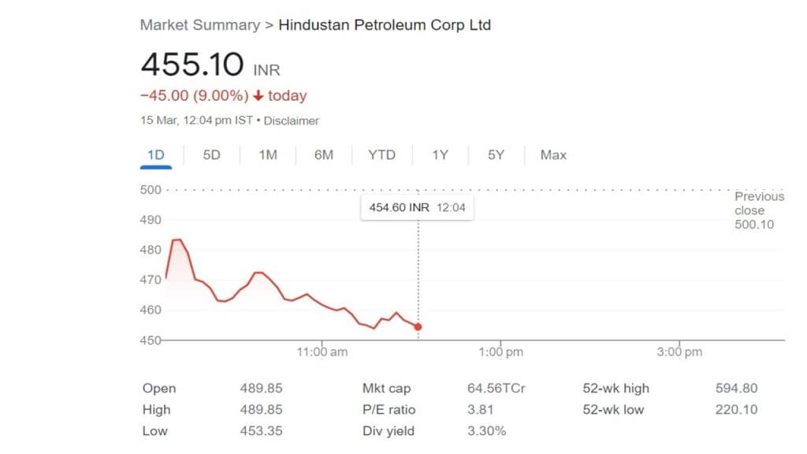View the 5Y chart tab
The height and width of the screenshot is (454, 807).
(496, 155)
